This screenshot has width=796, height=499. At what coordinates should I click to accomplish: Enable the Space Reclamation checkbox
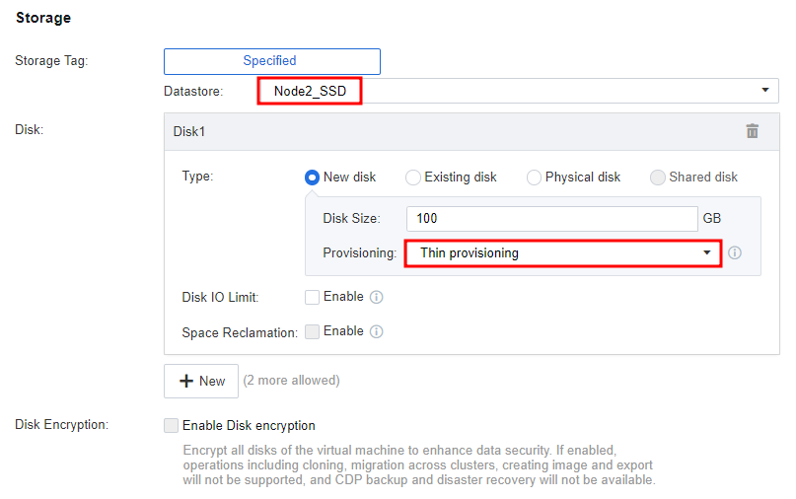(312, 331)
